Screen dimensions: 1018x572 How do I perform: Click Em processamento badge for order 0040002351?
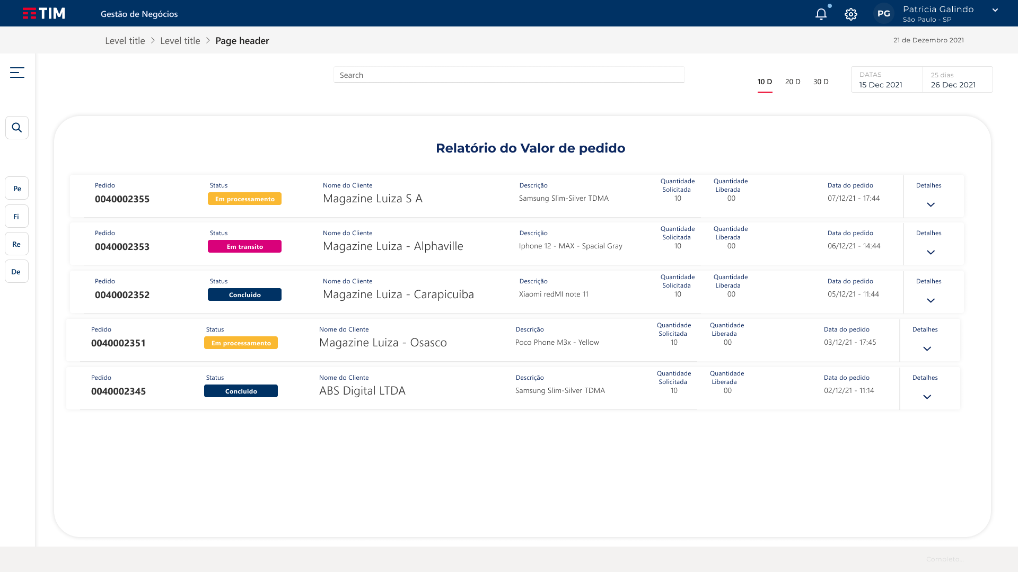[241, 343]
